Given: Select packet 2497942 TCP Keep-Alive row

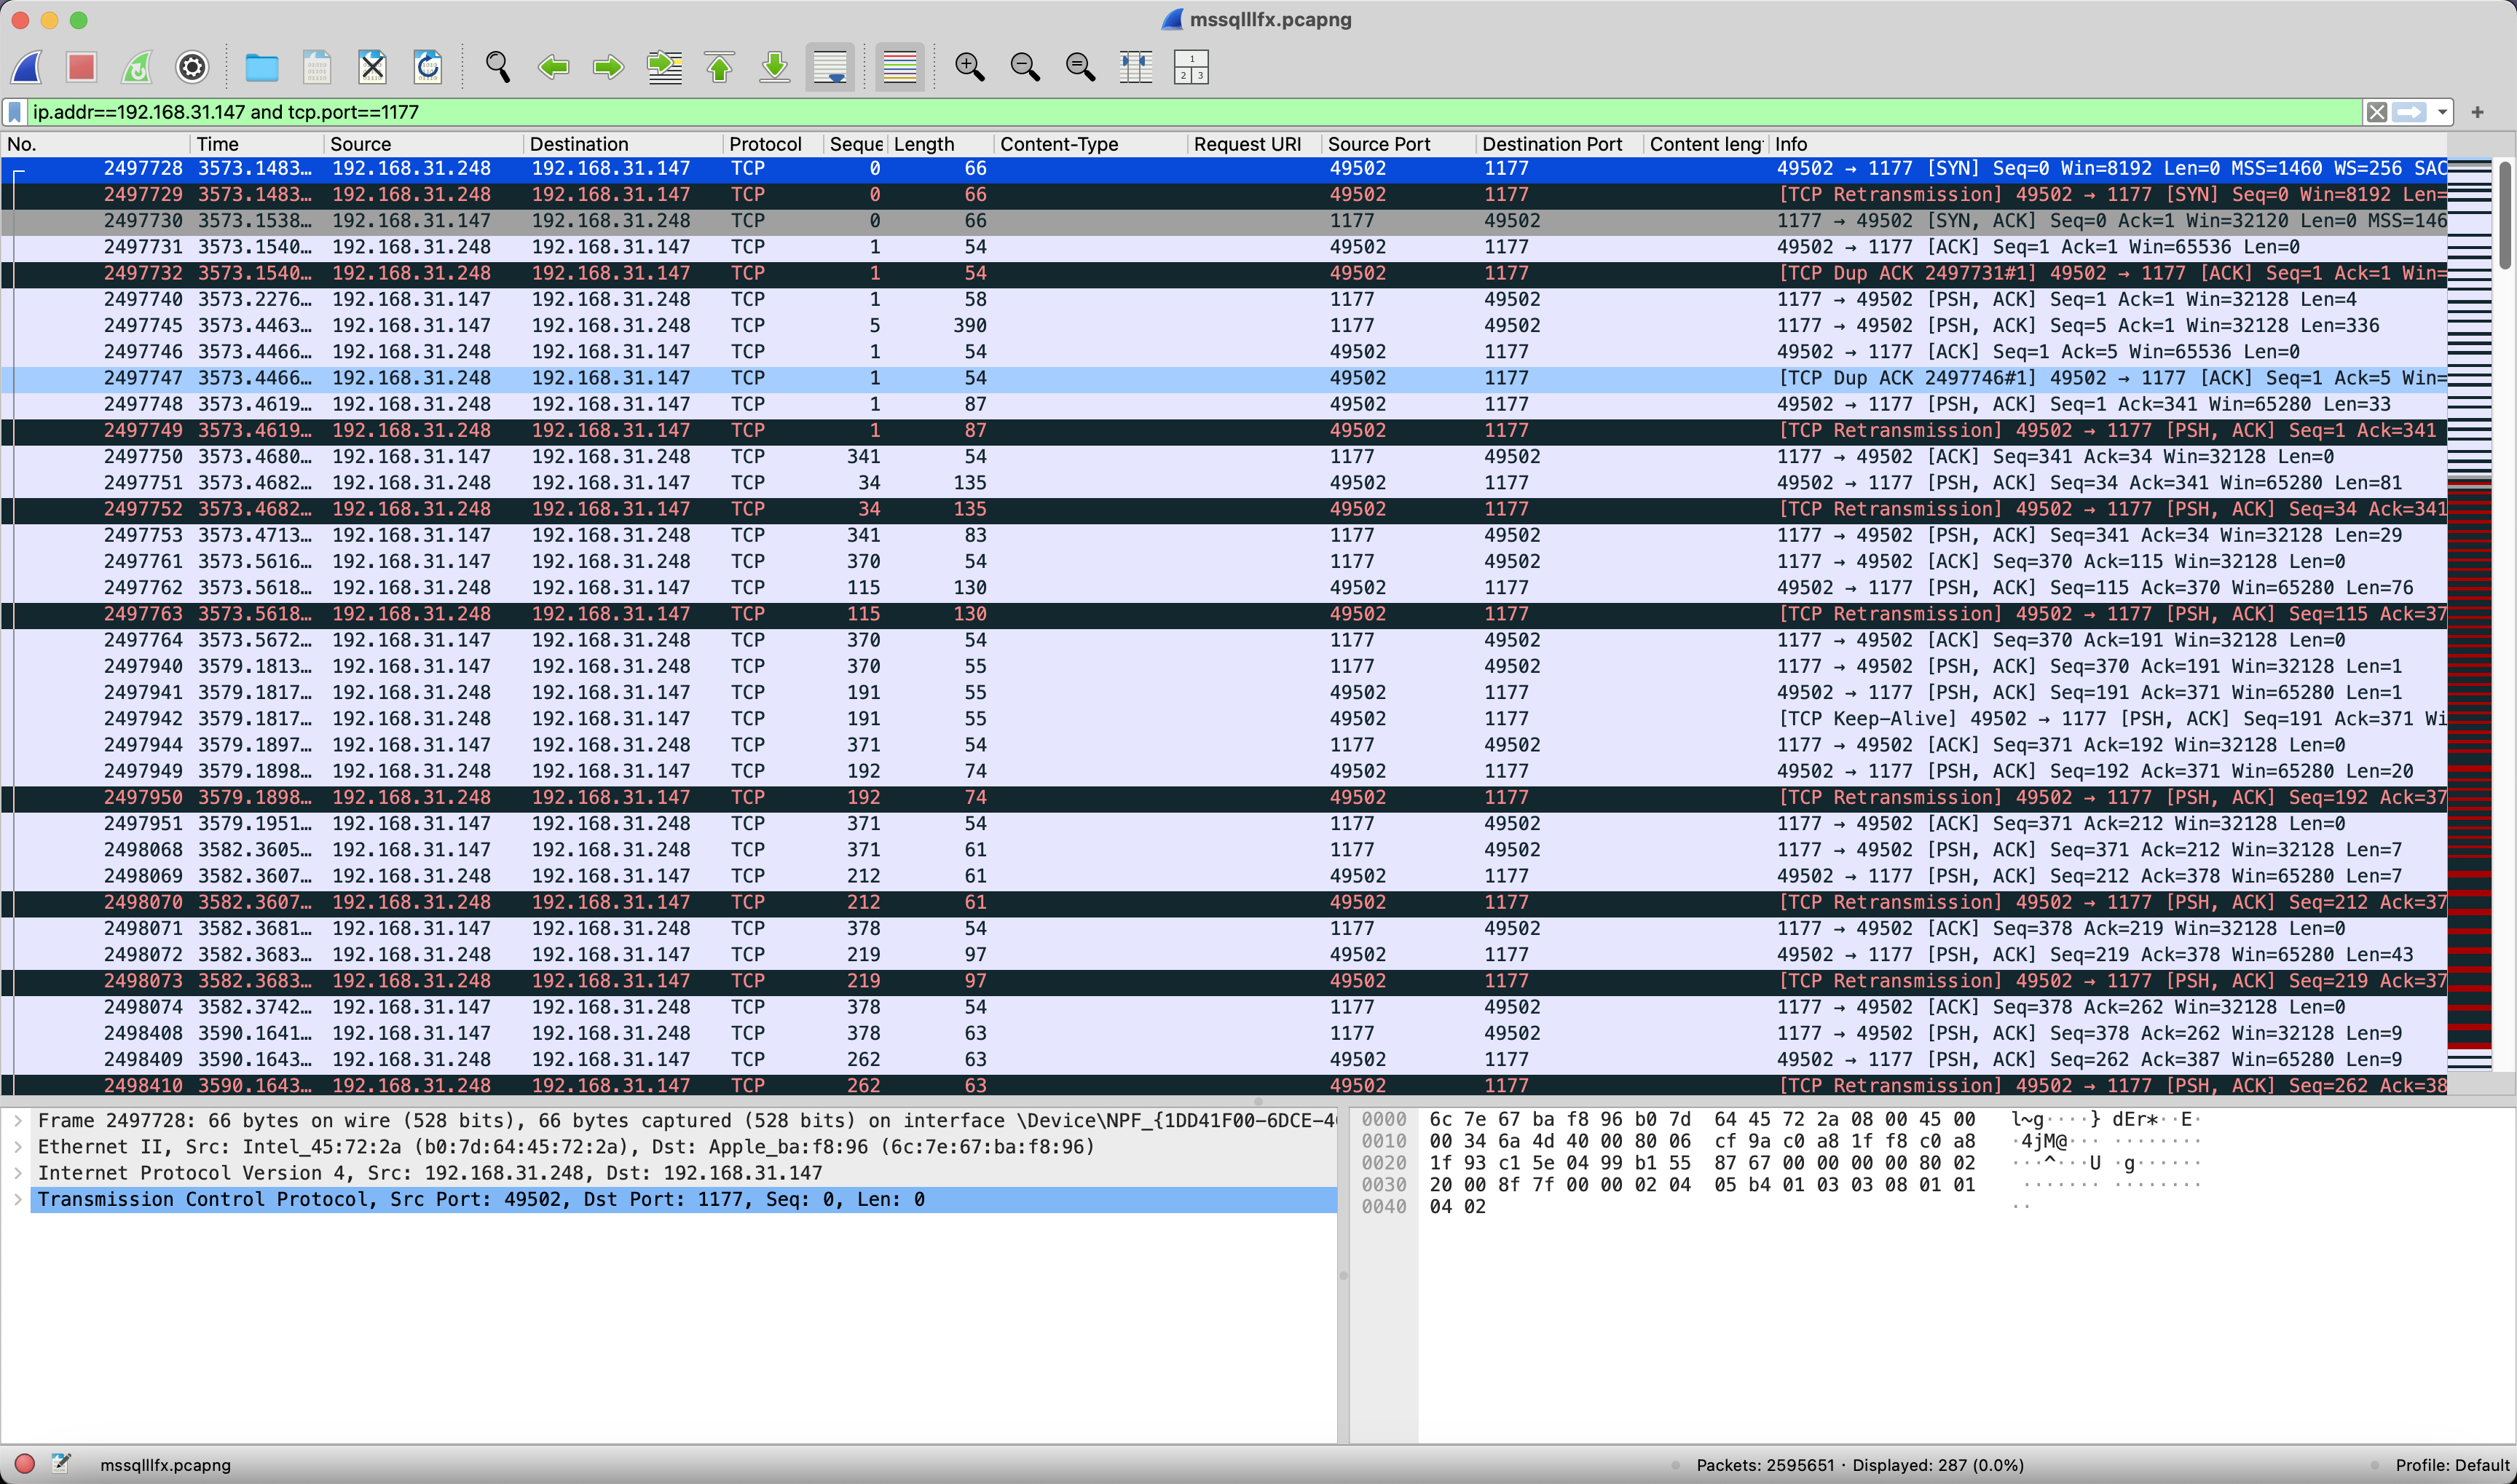Looking at the screenshot, I should (1224, 719).
